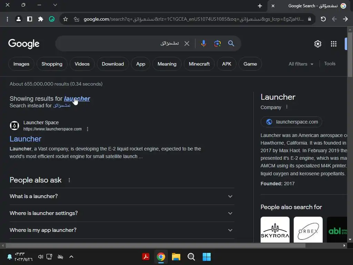
Task: Open the Windows Start menu
Action: [206, 257]
